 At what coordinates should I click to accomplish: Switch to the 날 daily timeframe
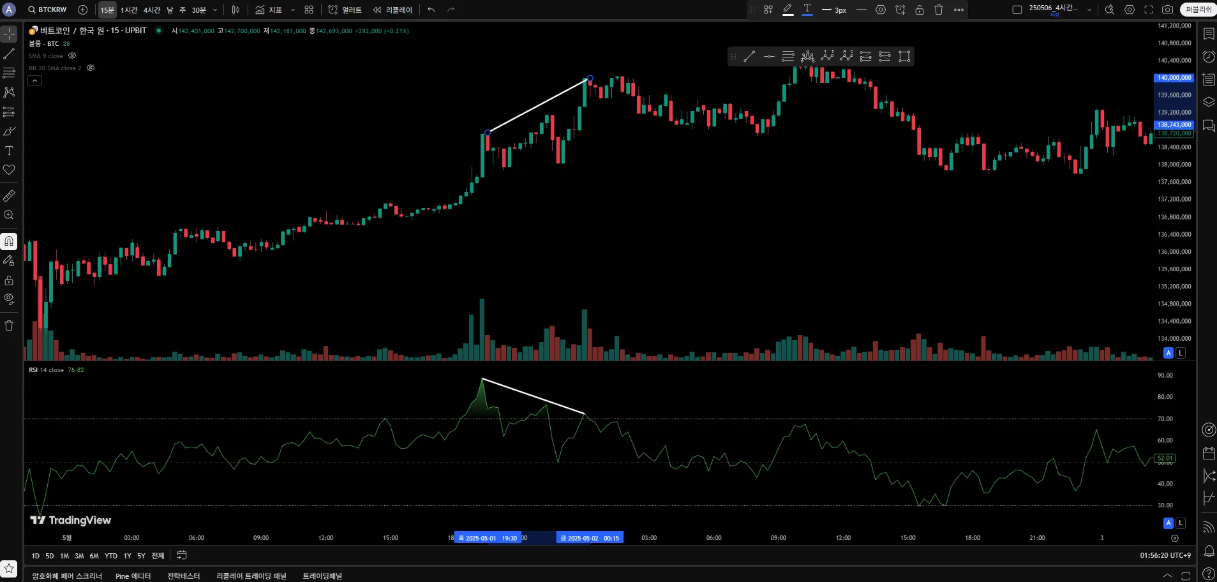tap(170, 10)
